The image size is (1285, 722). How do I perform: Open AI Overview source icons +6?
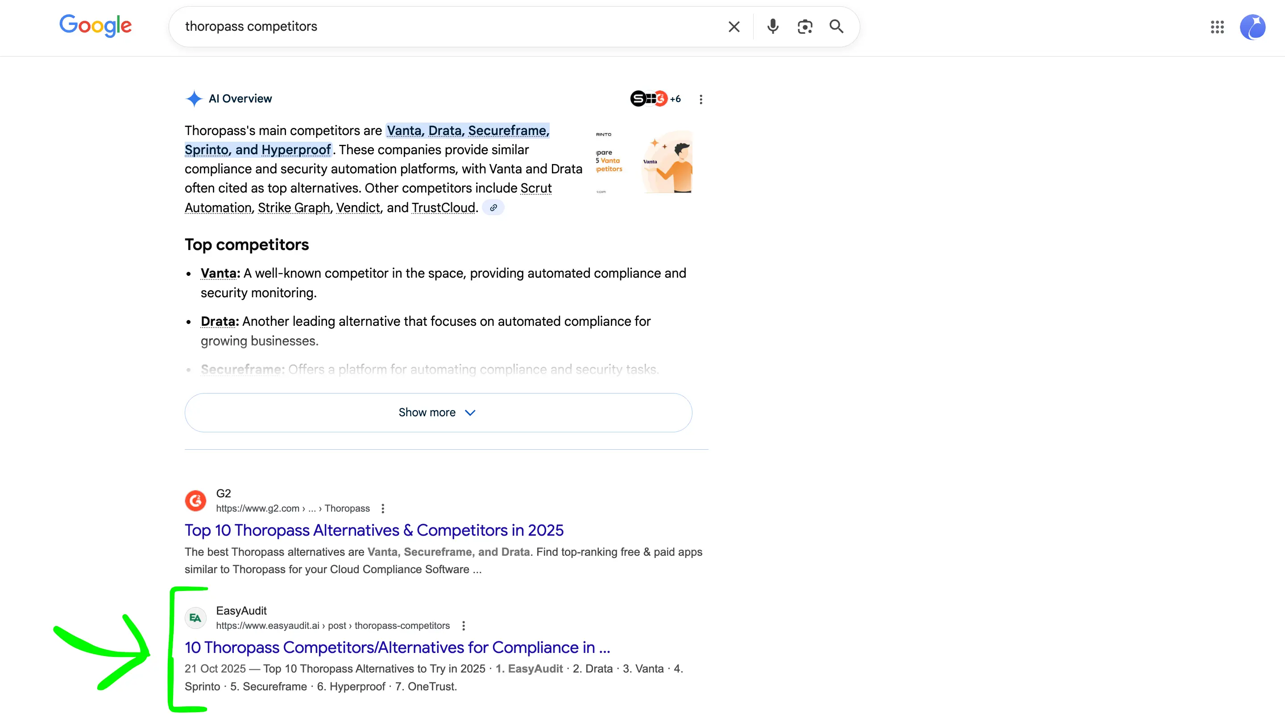click(655, 98)
